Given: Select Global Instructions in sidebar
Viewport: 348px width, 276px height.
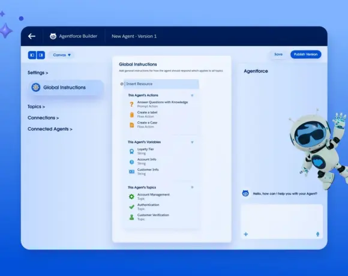Looking at the screenshot, I should pos(66,88).
